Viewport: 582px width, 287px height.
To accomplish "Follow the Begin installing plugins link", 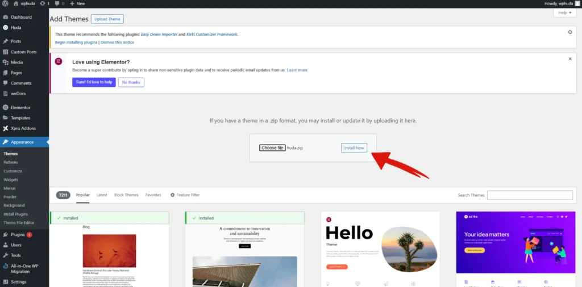I will tap(76, 42).
